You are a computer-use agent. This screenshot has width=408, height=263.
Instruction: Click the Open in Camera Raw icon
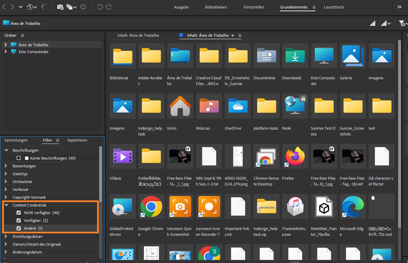point(83,7)
